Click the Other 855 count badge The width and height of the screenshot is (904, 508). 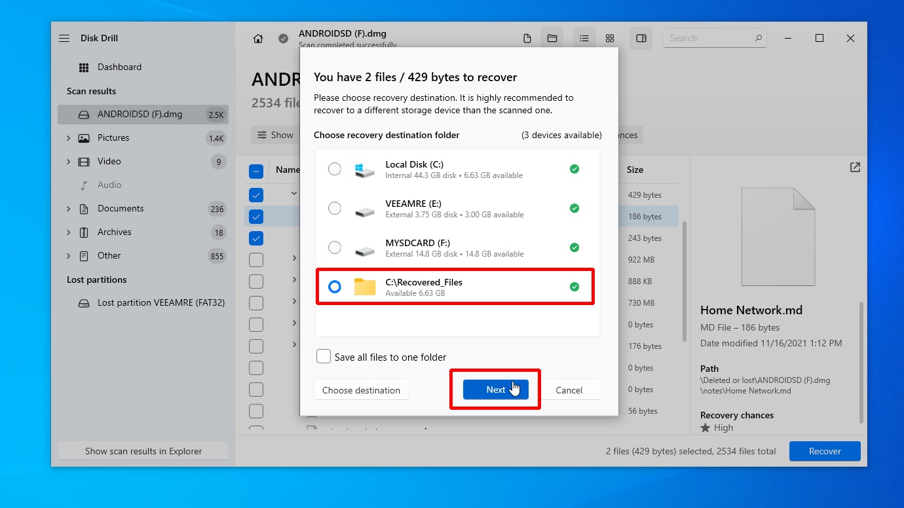pos(217,256)
